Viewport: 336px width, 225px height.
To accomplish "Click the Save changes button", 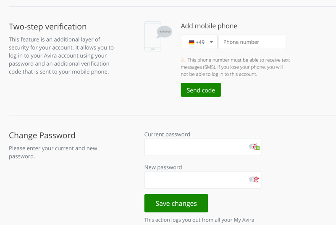I will click(x=176, y=203).
